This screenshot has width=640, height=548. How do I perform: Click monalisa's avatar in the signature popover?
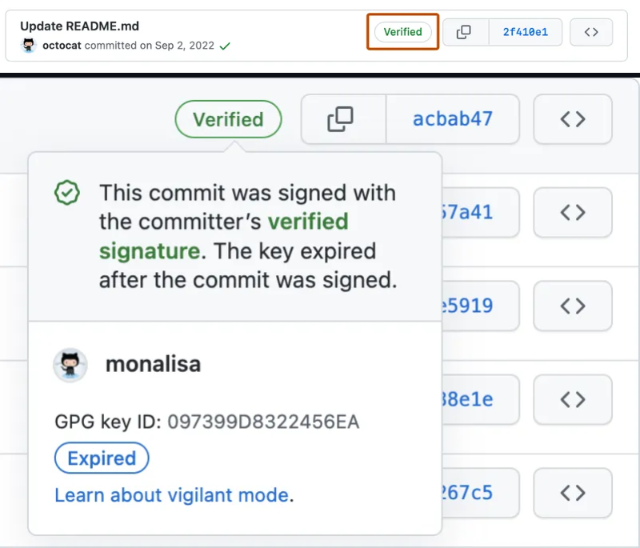pyautogui.click(x=70, y=365)
